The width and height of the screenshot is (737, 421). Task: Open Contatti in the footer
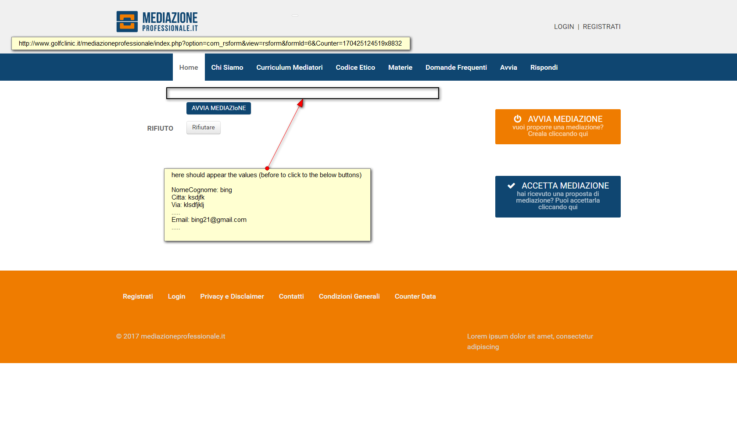click(291, 296)
